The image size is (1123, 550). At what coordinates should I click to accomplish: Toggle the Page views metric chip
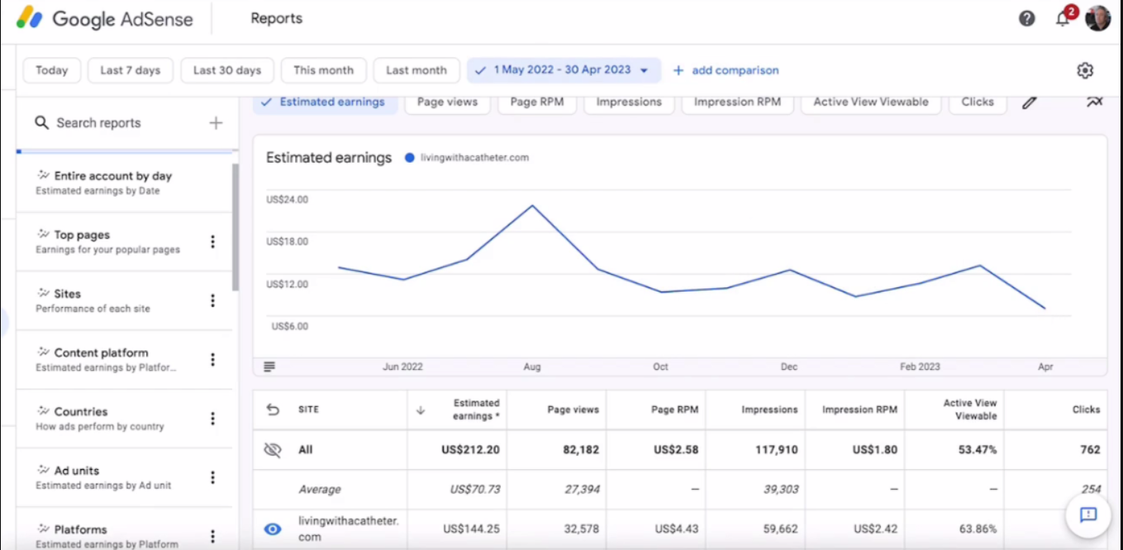[447, 102]
